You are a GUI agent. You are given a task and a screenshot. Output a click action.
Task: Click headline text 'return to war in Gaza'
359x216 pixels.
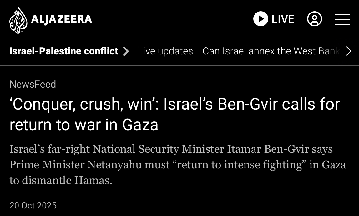[x=84, y=125]
